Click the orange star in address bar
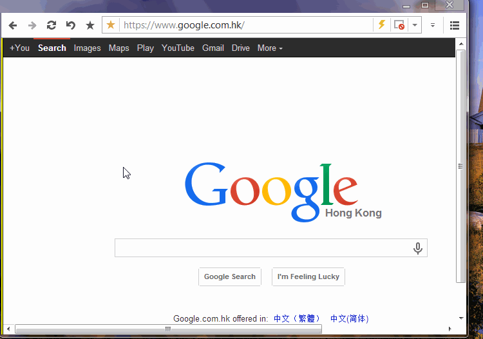Image resolution: width=483 pixels, height=339 pixels. pyautogui.click(x=111, y=24)
